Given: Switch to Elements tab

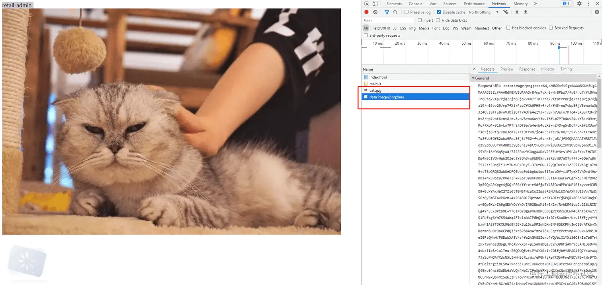Looking at the screenshot, I should click(394, 4).
